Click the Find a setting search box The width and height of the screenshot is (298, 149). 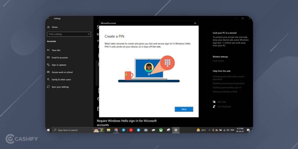[69, 34]
